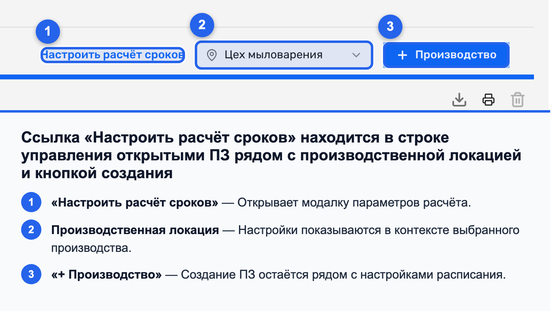
Task: Click the printer icon
Action: tap(489, 100)
